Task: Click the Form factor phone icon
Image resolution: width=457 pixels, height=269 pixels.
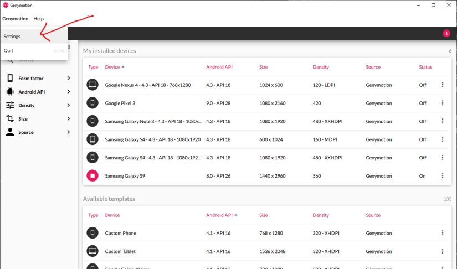Action: click(x=10, y=78)
